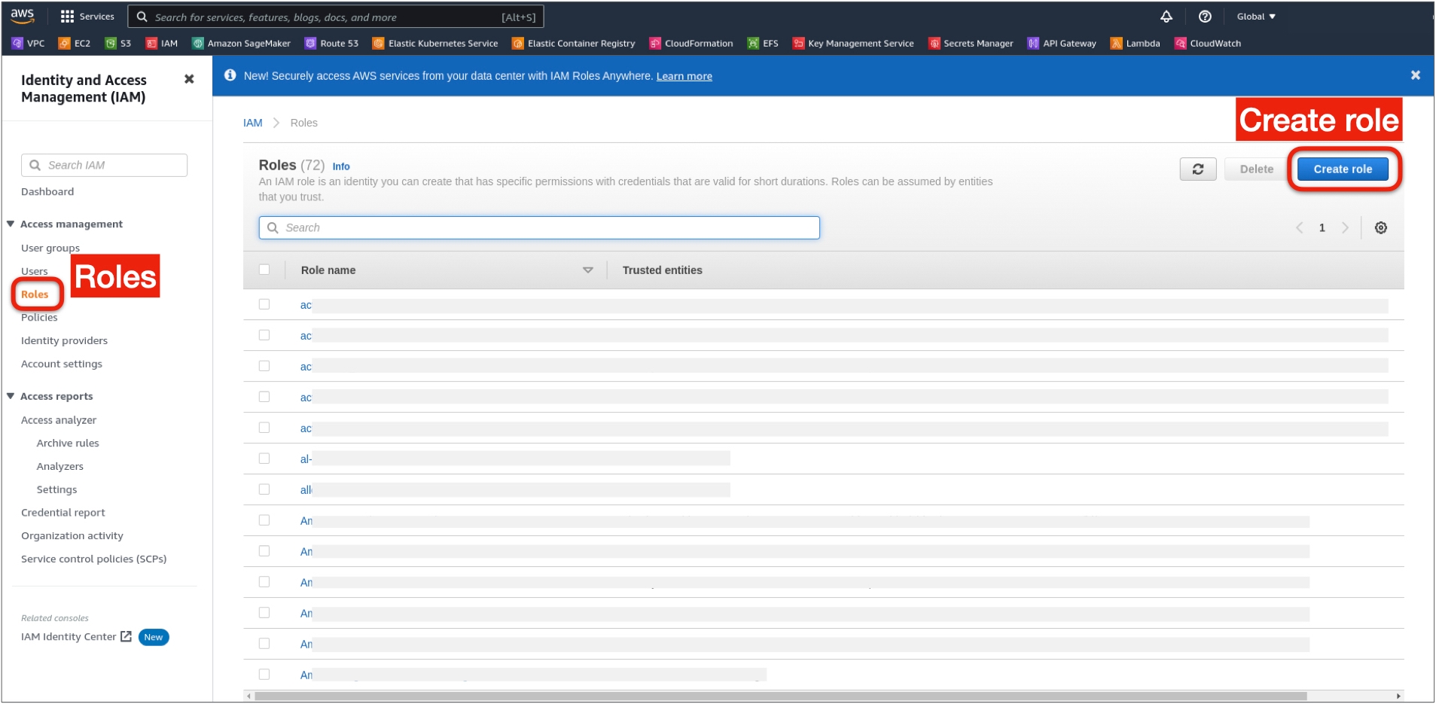Open table preferences gear icon
The height and width of the screenshot is (704, 1436).
pyautogui.click(x=1380, y=228)
